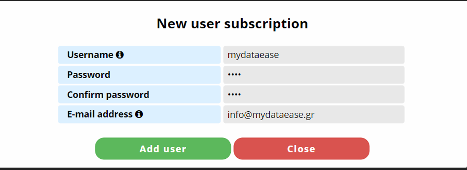Click the info@mydataease.gr email text
Viewport: 467px width, 170px height.
coord(271,115)
